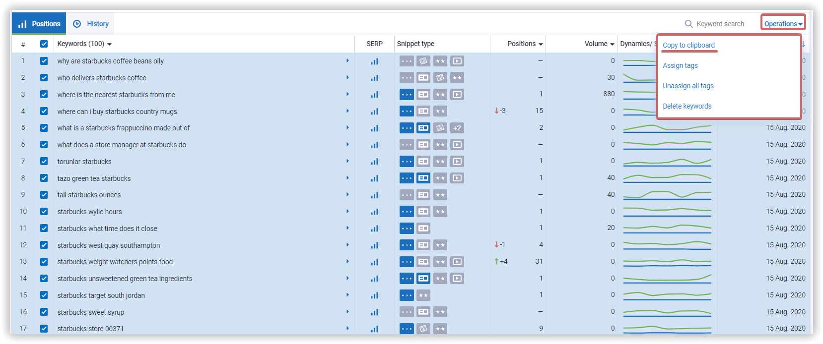The image size is (823, 344).
Task: Choose 'Copy to clipboard' from Operations menu
Action: [x=688, y=45]
